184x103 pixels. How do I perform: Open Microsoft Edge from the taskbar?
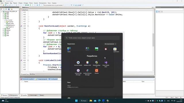99,101
